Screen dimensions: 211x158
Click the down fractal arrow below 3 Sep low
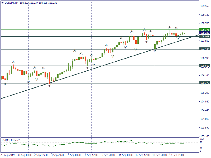click(x=49, y=86)
